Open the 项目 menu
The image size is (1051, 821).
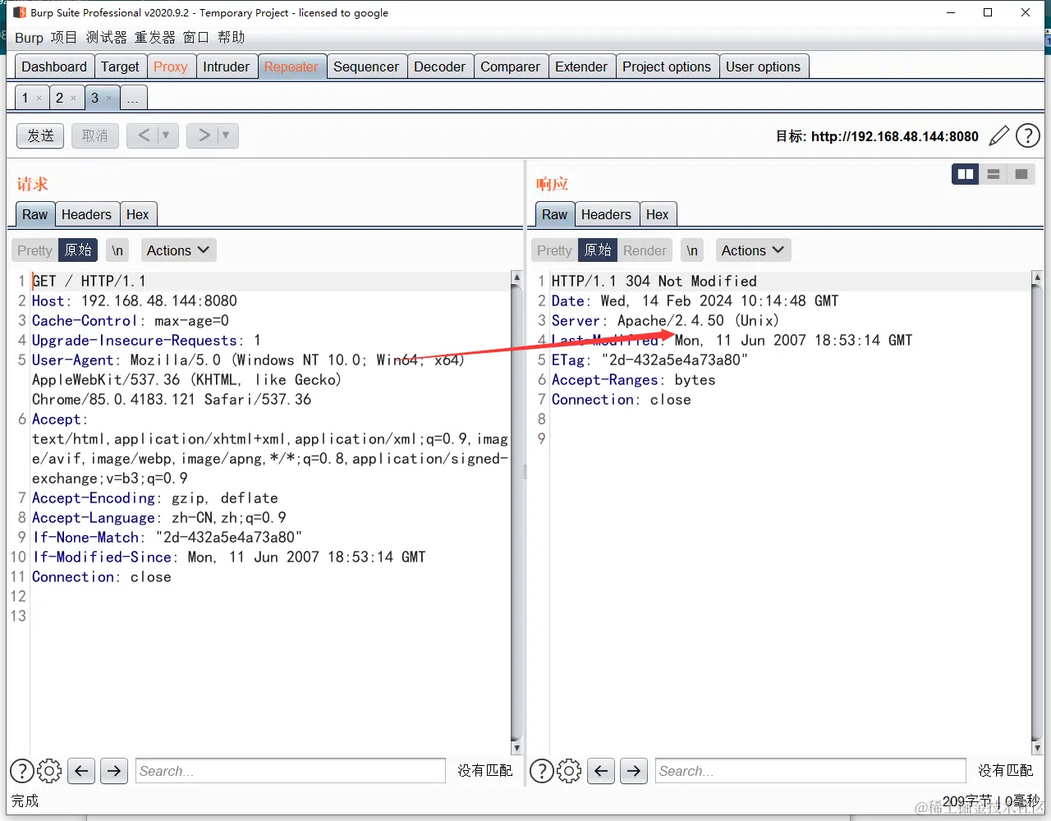pos(63,38)
